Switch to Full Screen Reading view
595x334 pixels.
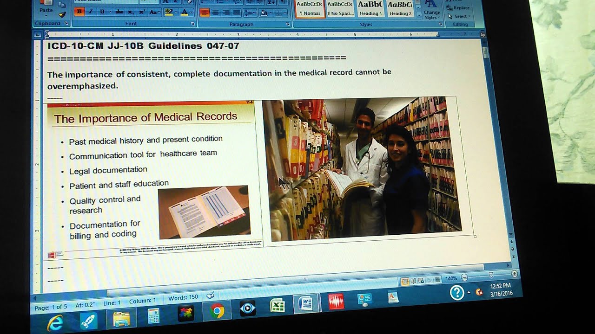[413, 281]
